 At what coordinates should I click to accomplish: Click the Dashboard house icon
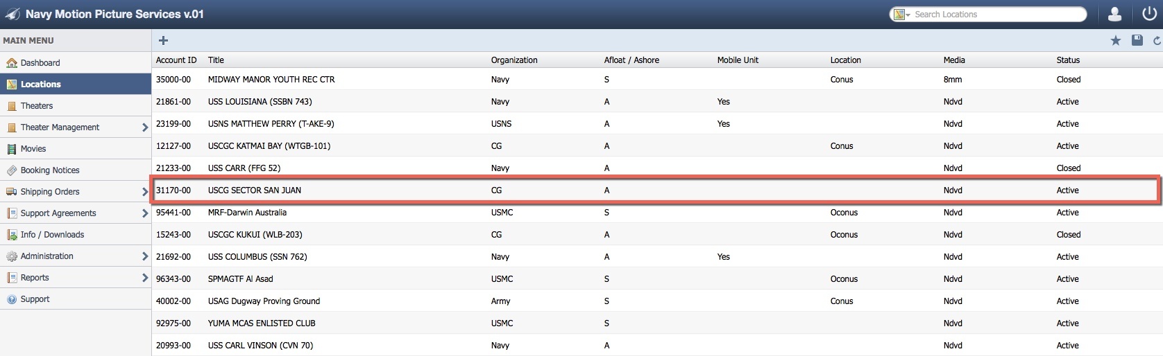point(12,63)
